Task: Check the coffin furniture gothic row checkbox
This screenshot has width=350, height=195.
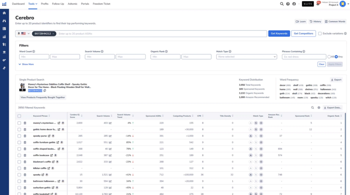Action: click(x=19, y=142)
